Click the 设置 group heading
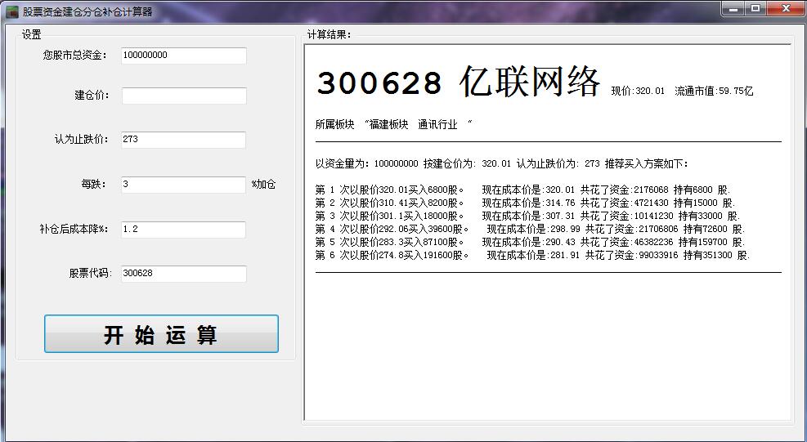 31,35
